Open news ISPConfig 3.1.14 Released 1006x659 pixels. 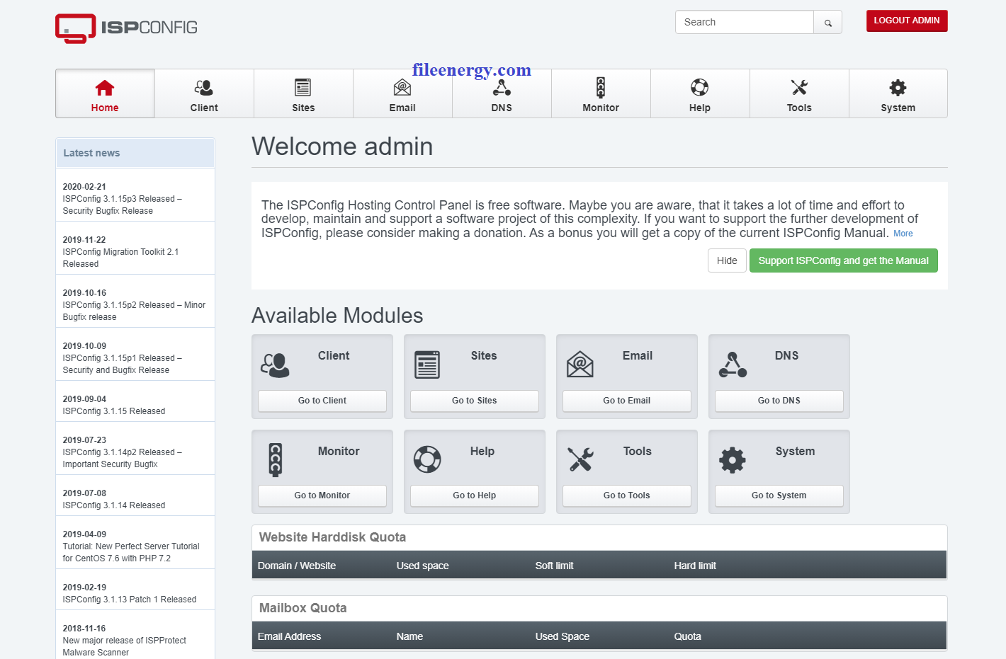click(x=113, y=505)
